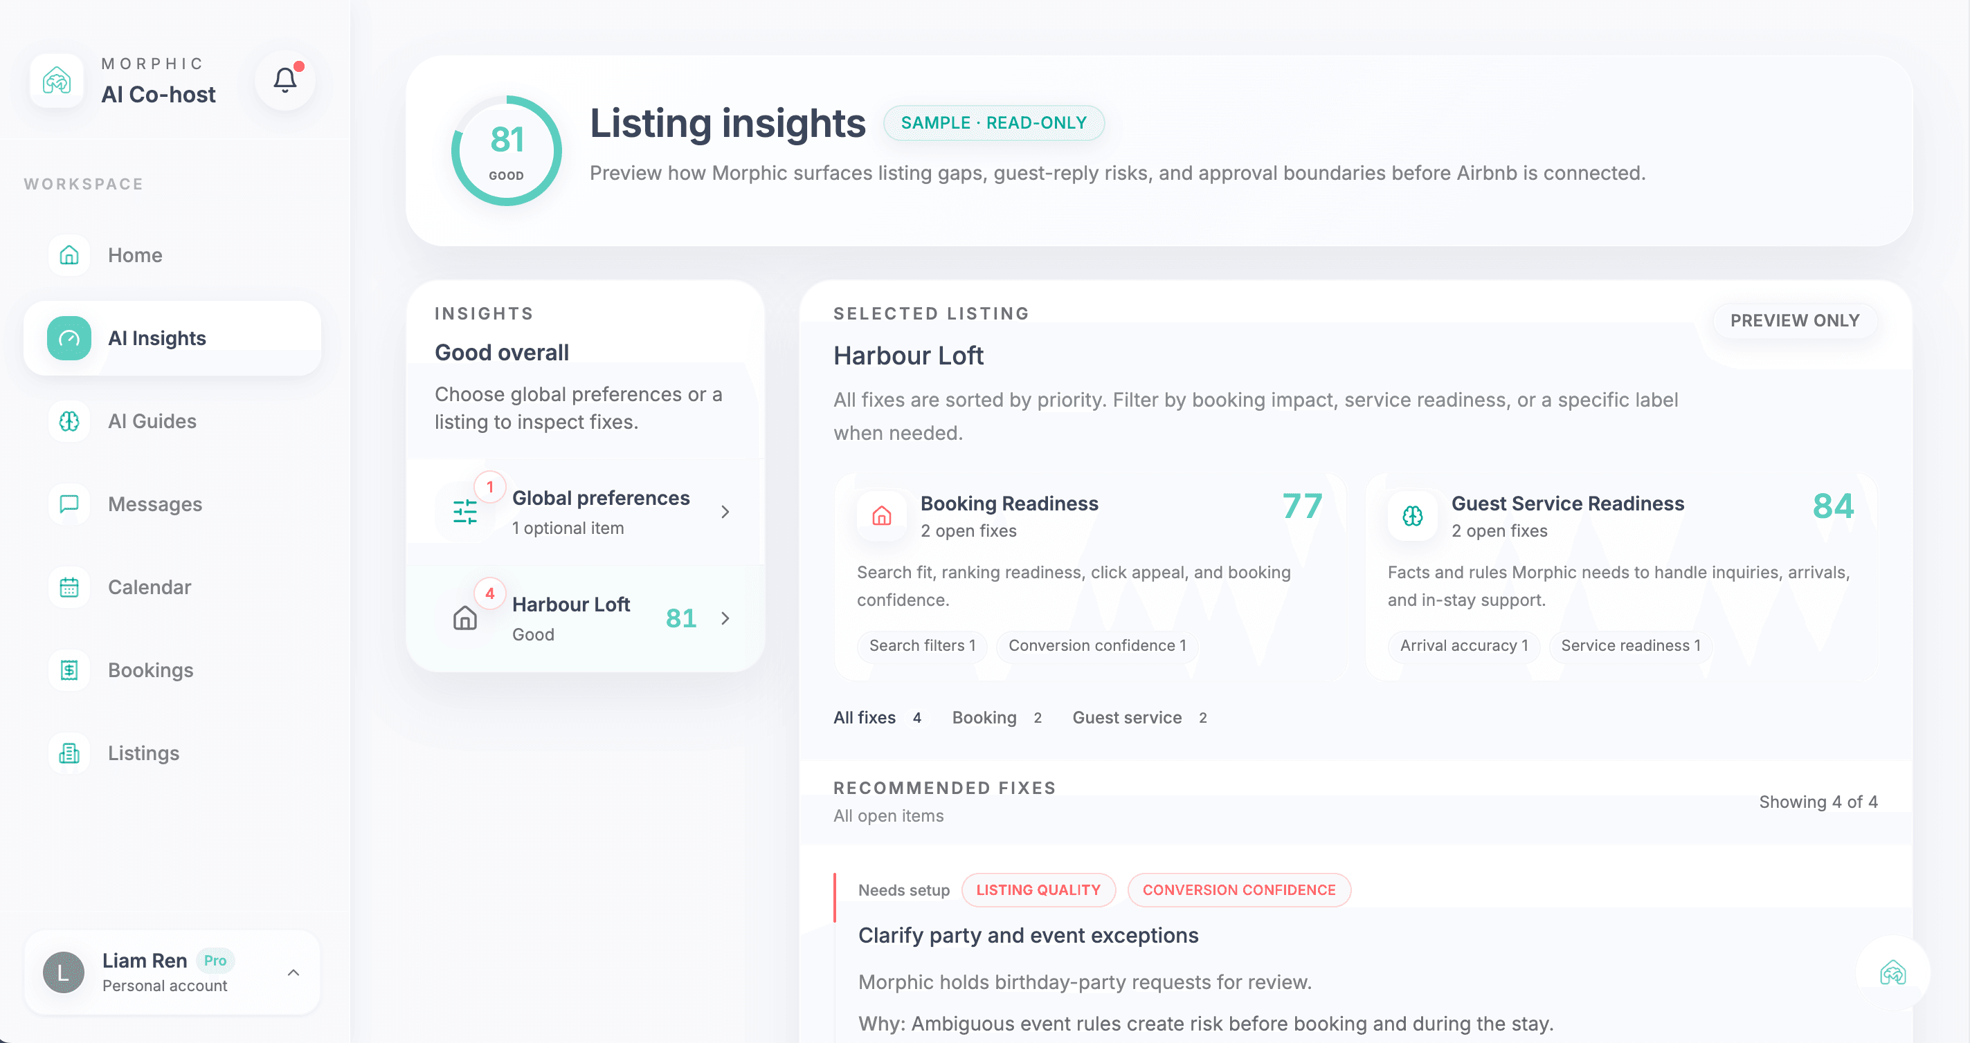This screenshot has height=1043, width=1970.
Task: Click the 1 optional item subtitle
Action: [568, 528]
